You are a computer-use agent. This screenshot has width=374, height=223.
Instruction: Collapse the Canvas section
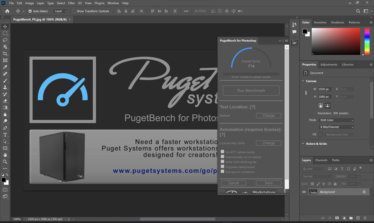[303, 81]
